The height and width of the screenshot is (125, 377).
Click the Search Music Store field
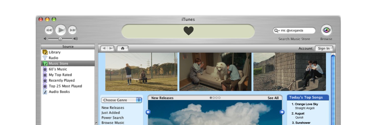(294, 30)
